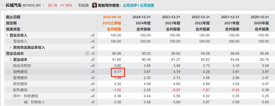Screen dimensions: 275x106
Task: Click the AI assistant avatar icon
Action: pos(94,5)
